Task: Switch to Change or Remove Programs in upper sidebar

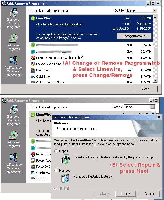Action: click(x=13, y=18)
